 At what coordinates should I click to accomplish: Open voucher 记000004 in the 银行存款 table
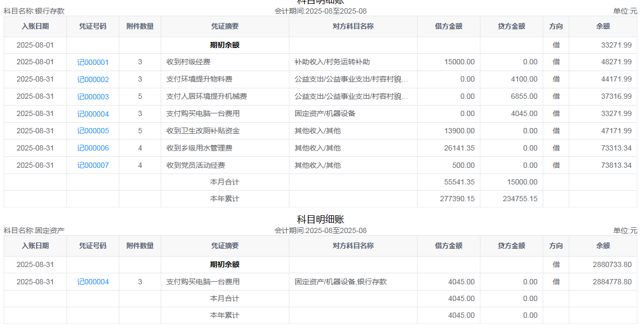pos(93,114)
